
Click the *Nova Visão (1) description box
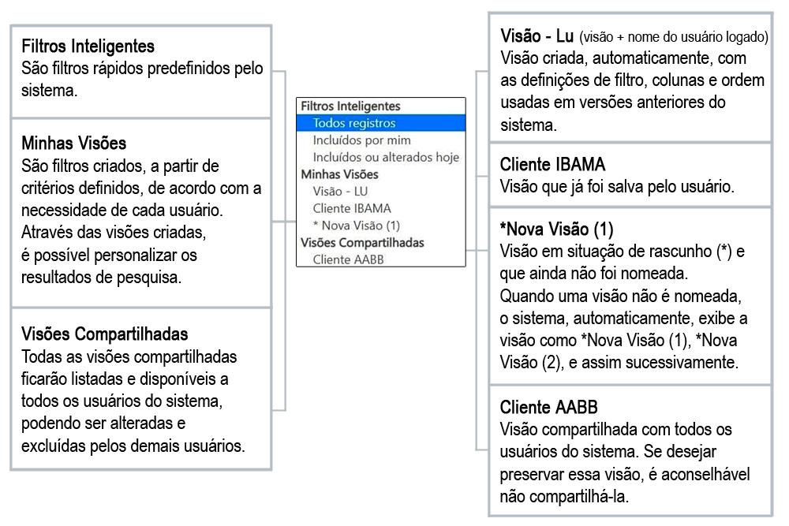point(630,297)
